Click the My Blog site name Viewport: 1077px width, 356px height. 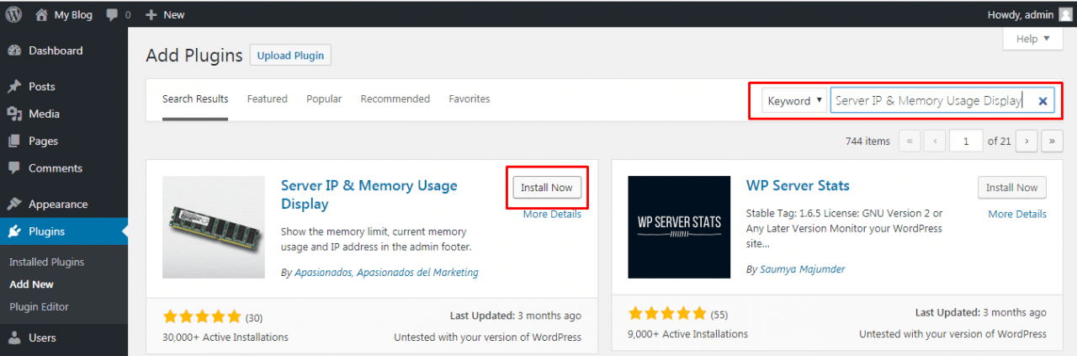(x=74, y=14)
